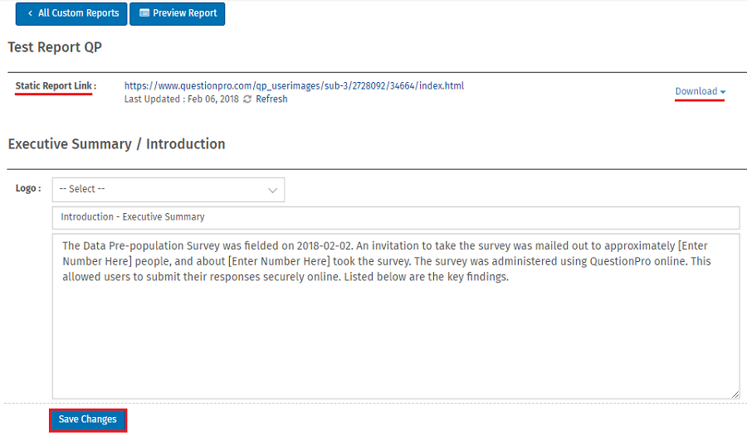Focus the Introduction - Executive Summary title field

(x=395, y=217)
